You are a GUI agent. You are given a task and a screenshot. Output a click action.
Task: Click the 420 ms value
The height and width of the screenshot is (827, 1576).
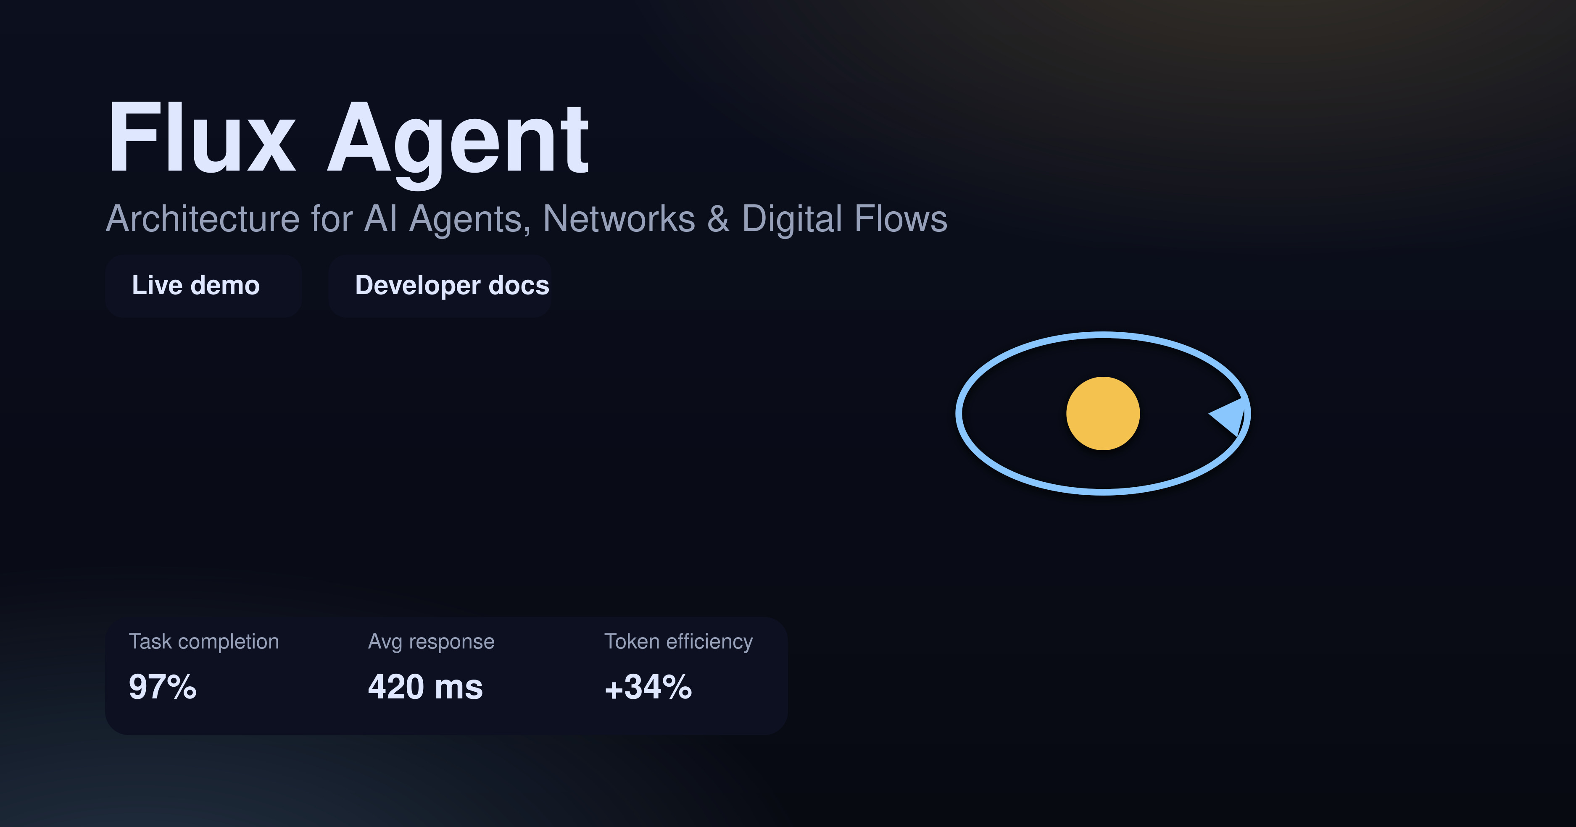[x=425, y=687]
